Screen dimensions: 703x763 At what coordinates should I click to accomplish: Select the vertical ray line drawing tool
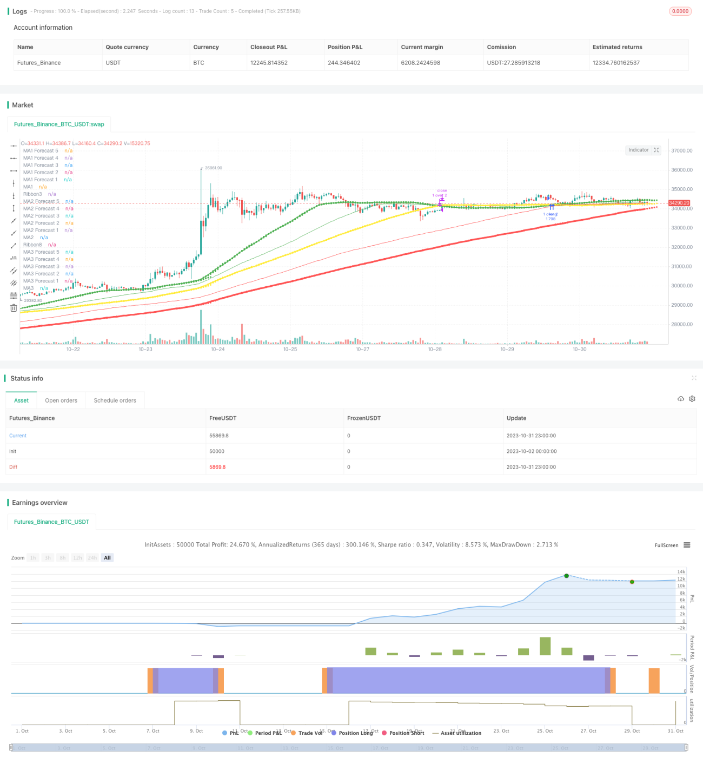point(14,195)
